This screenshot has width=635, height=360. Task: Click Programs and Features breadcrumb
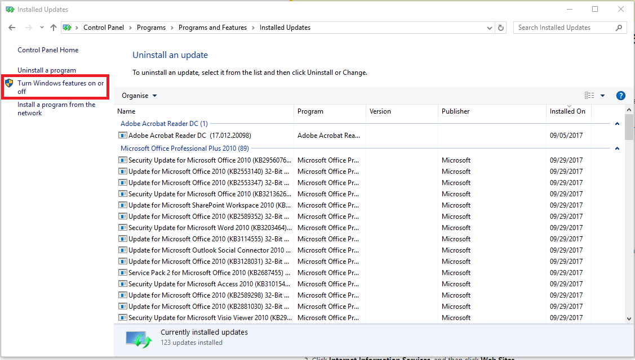212,28
